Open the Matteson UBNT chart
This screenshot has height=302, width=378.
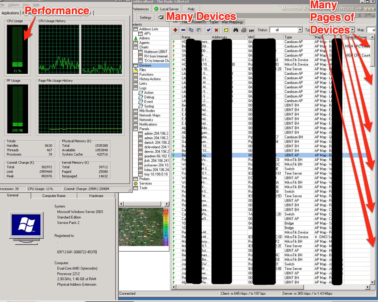pyautogui.click(x=157, y=52)
